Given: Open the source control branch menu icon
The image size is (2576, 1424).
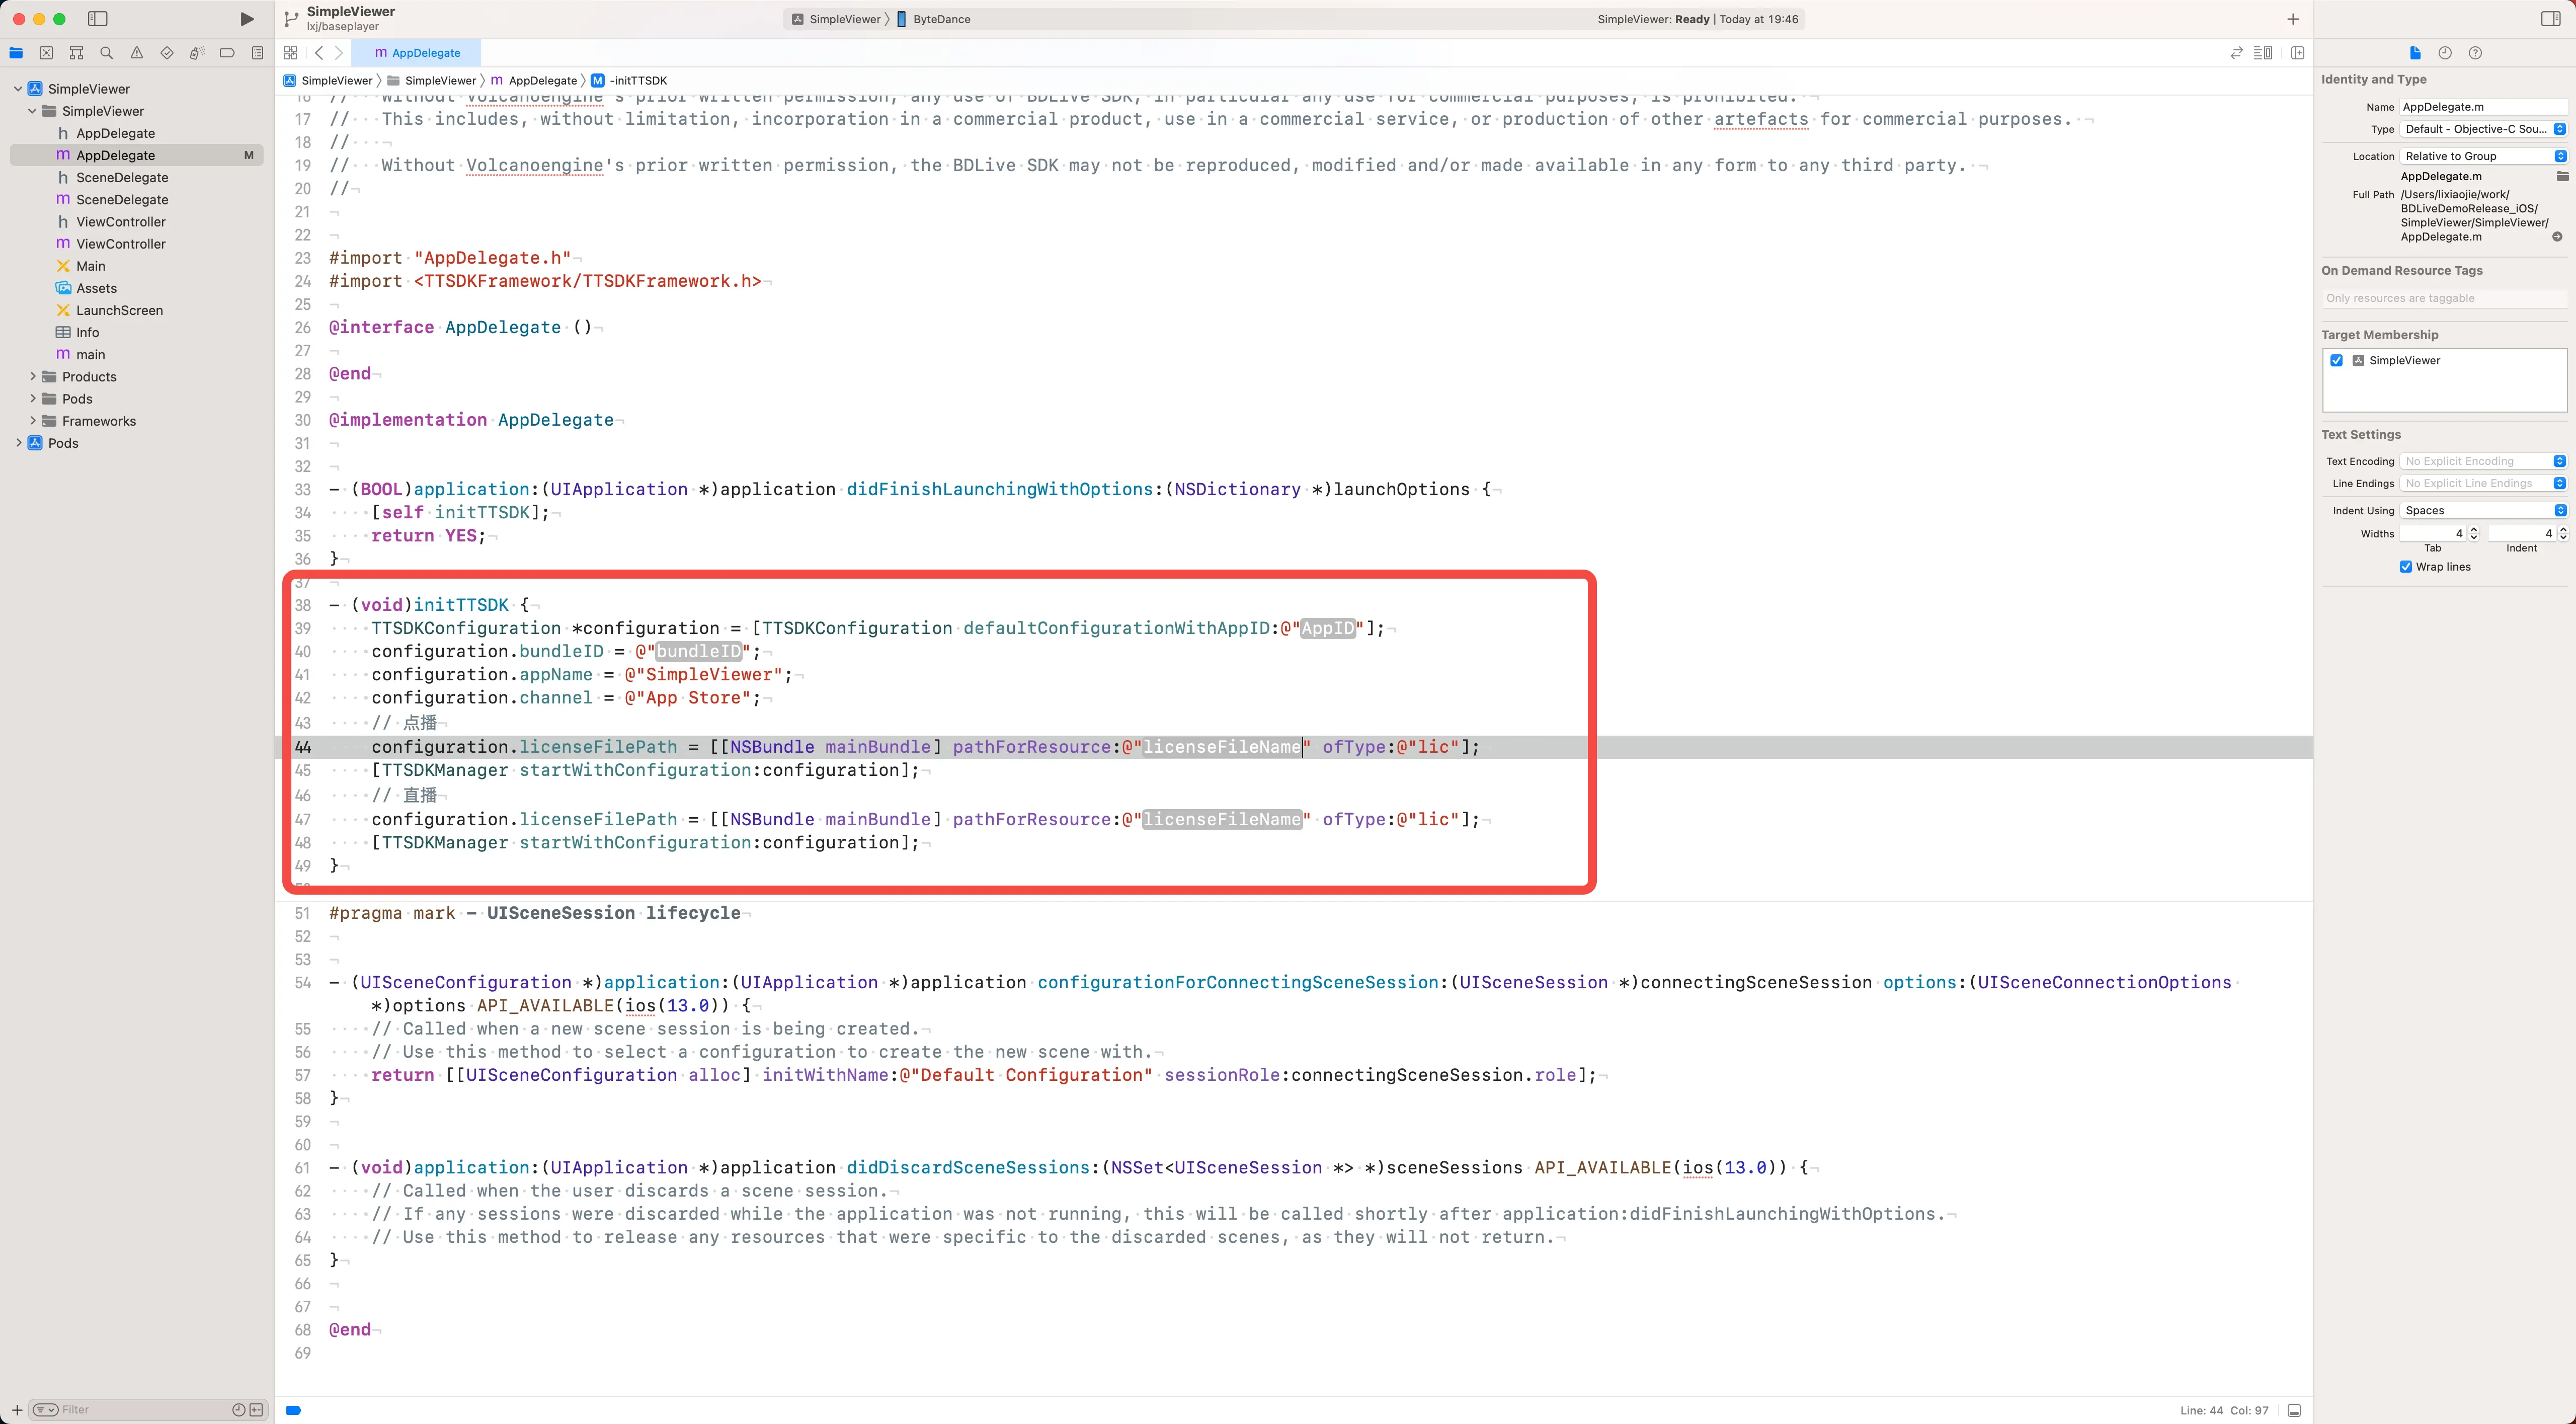Looking at the screenshot, I should [x=291, y=19].
